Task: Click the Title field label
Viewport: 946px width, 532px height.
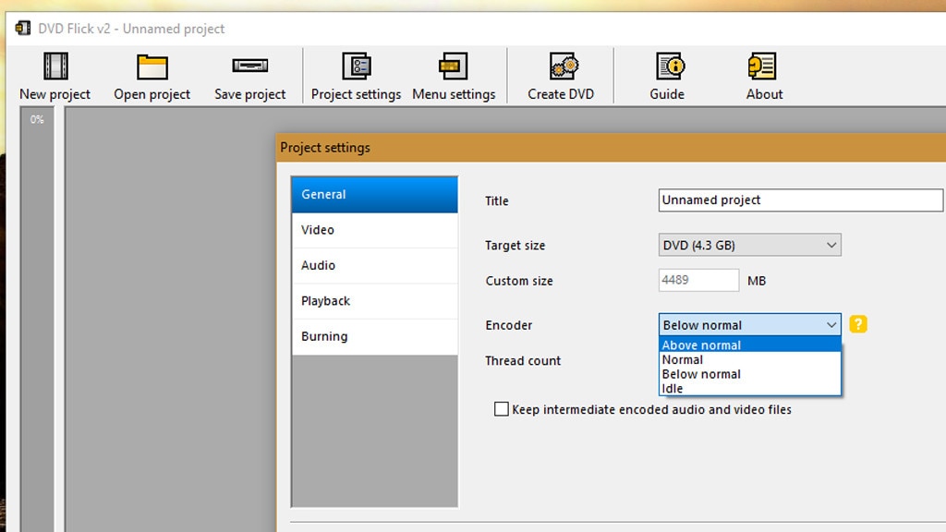Action: pos(496,200)
